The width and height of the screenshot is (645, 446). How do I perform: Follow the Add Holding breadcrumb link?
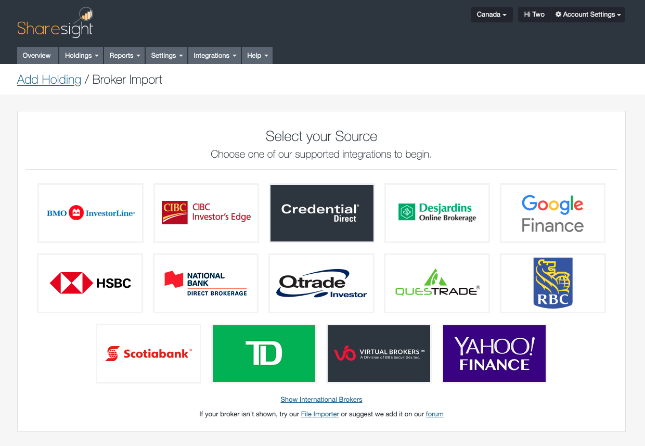coord(49,80)
